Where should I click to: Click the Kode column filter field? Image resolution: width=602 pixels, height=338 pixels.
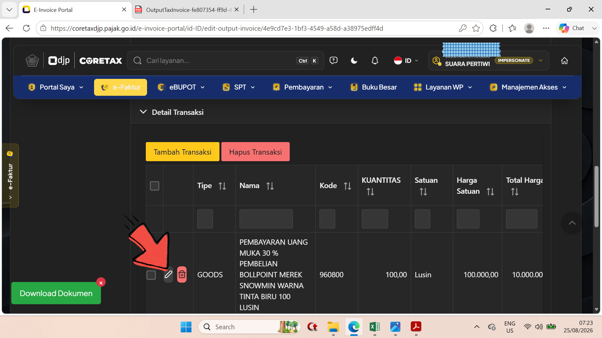click(327, 219)
